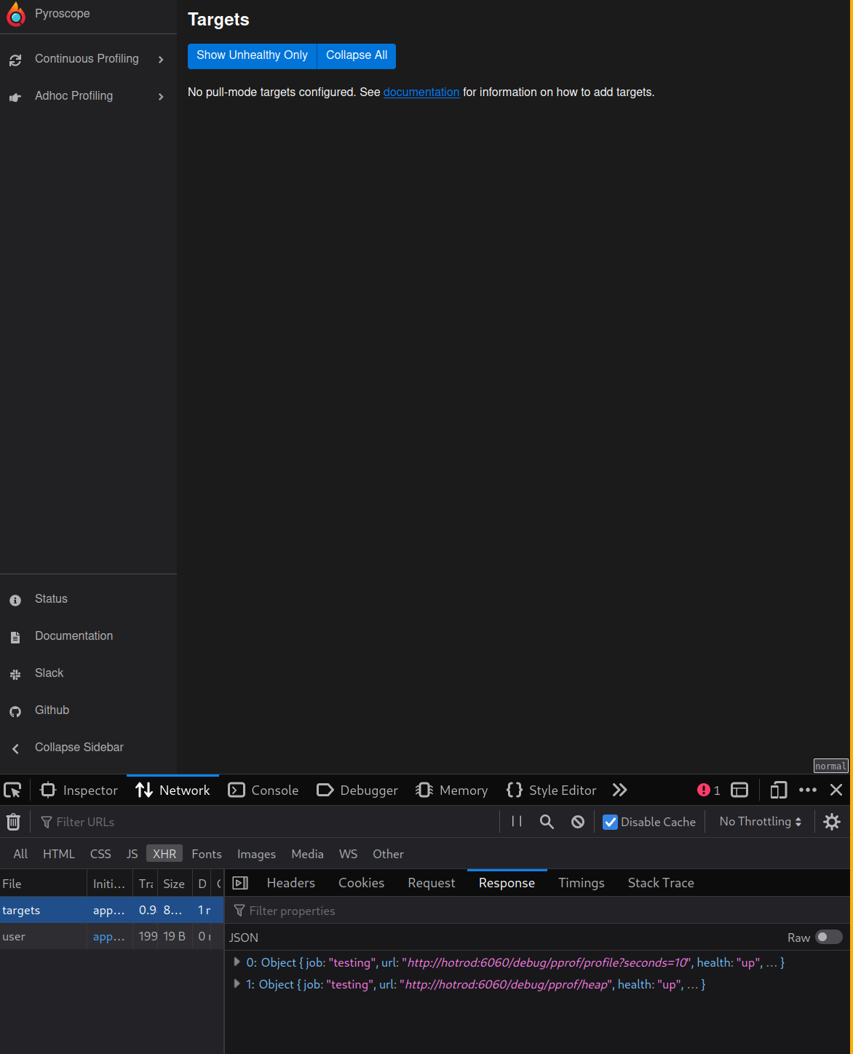This screenshot has width=853, height=1054.
Task: Expand JSON object 0 in response
Action: pos(237,962)
